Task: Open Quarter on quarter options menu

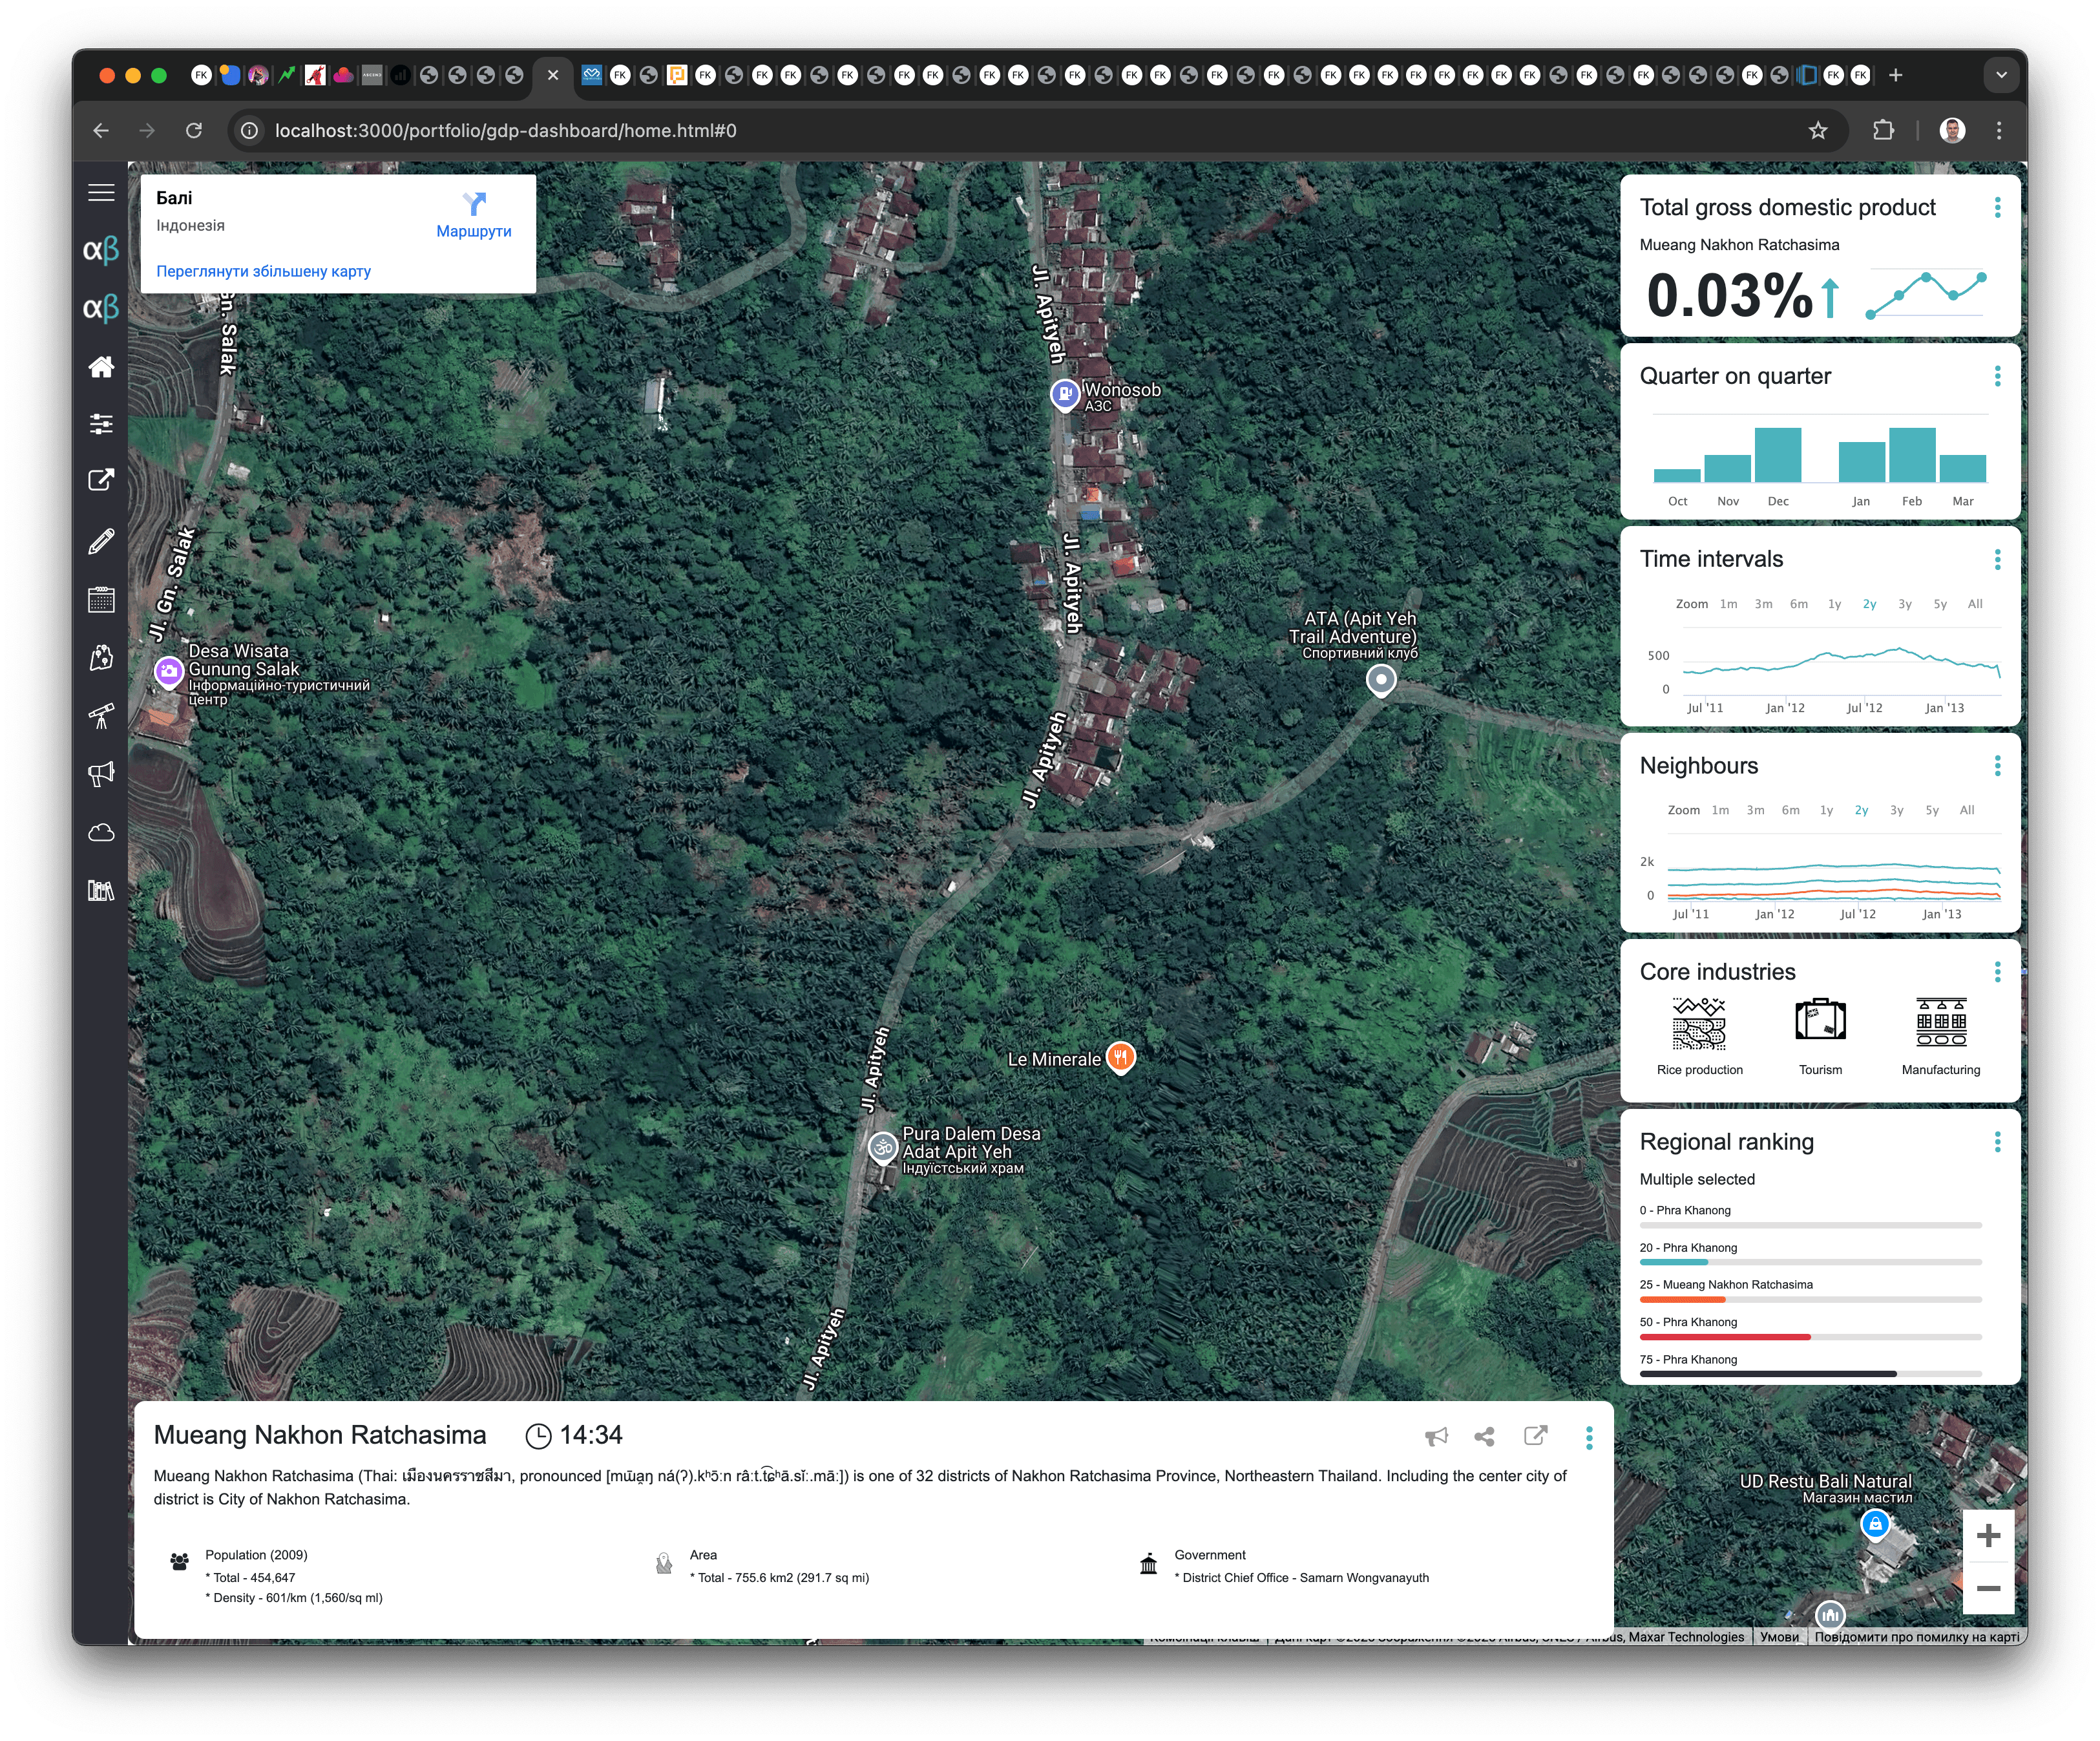Action: (1997, 376)
